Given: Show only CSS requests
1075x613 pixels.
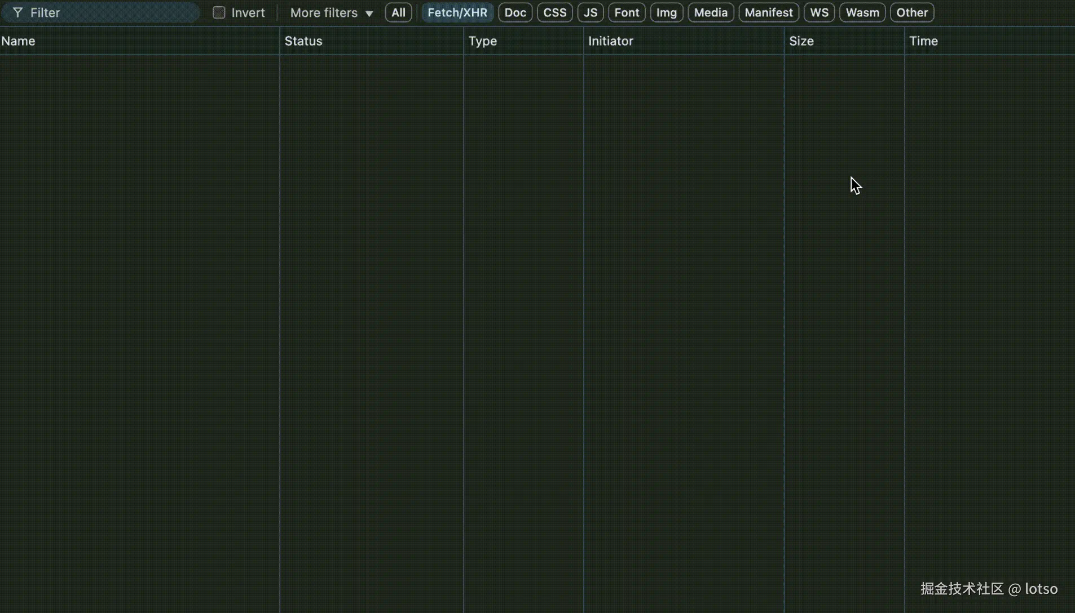Looking at the screenshot, I should pos(554,12).
